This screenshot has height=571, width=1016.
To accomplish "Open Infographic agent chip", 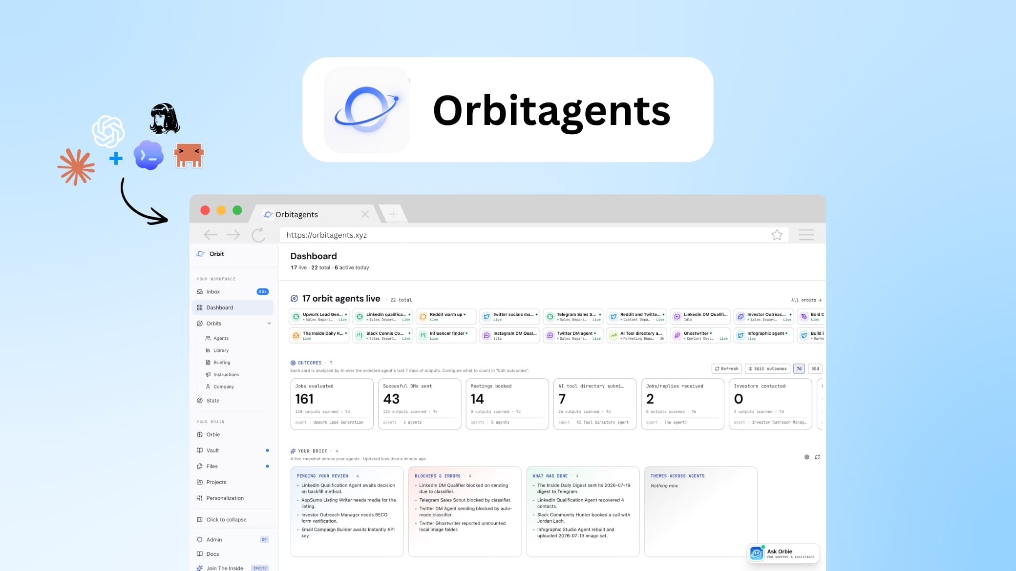I will [x=764, y=336].
